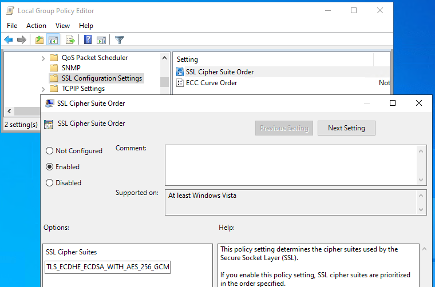Click Comment box scroll up arrow
Screen dimensions: 435x287
tap(421, 151)
